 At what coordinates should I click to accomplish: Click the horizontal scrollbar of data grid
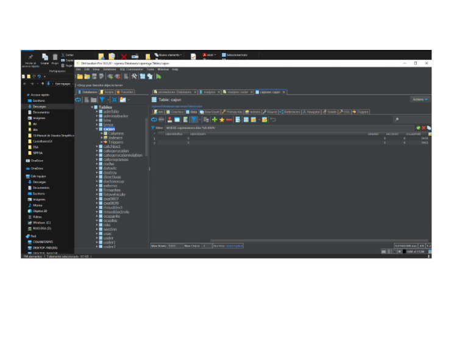click(319, 240)
